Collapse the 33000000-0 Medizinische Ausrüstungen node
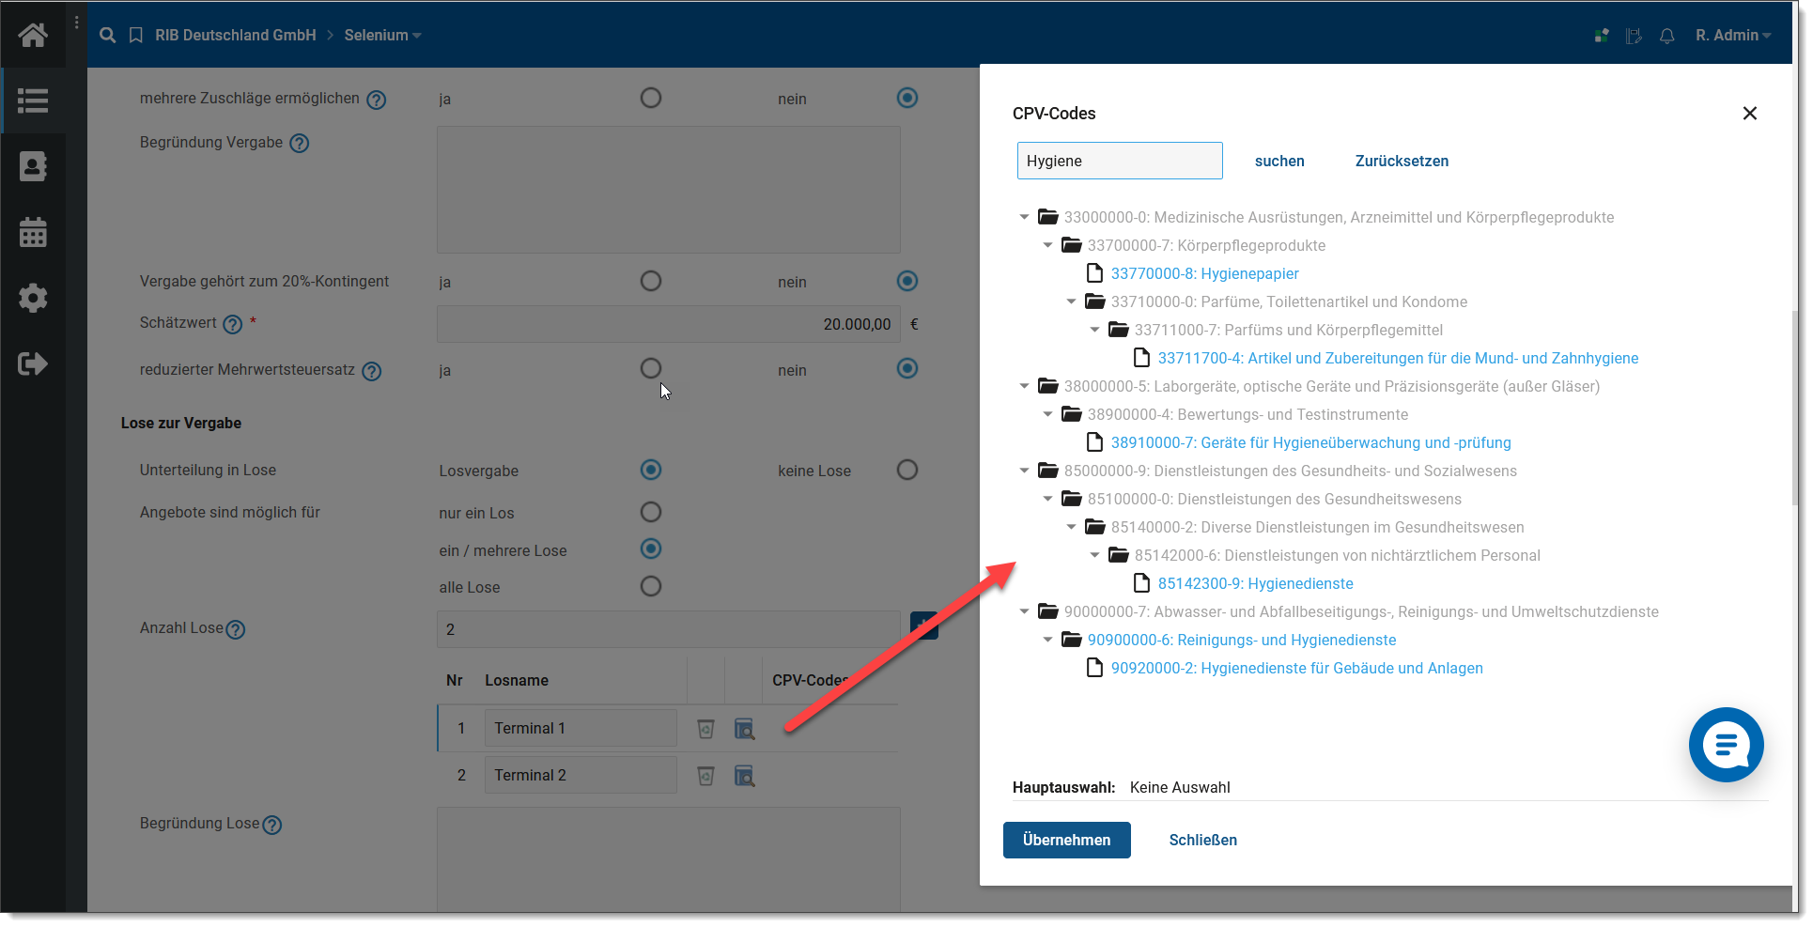1813x927 pixels. point(1024,217)
